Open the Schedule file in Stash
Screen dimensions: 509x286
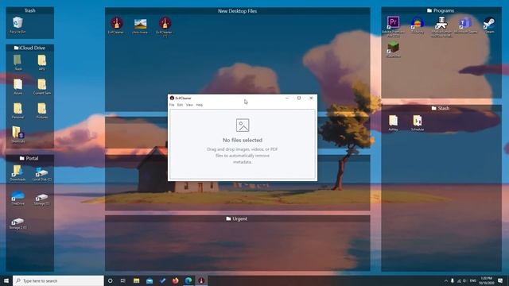[x=417, y=123]
